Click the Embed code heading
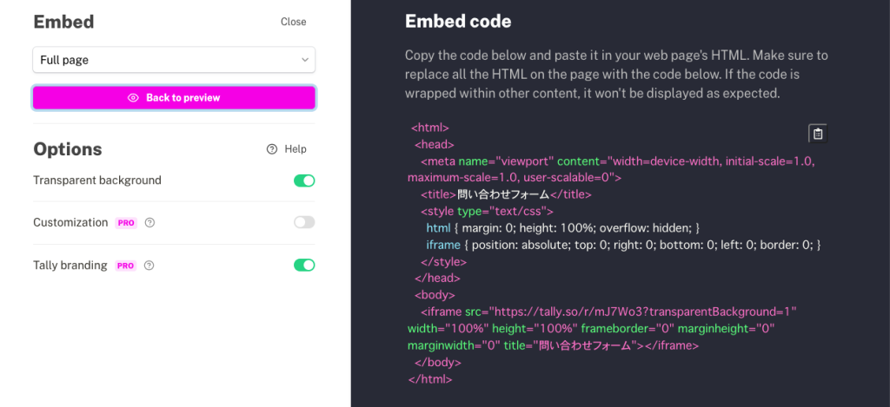Image resolution: width=890 pixels, height=407 pixels. coord(458,22)
